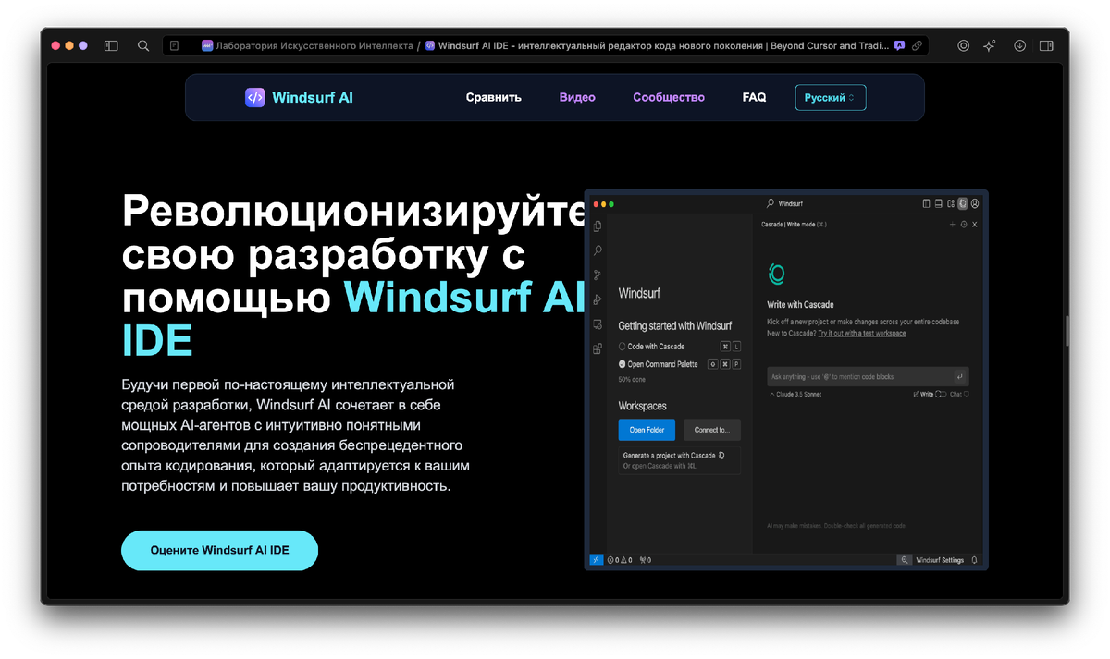This screenshot has width=1110, height=659.
Task: Close the Cascade panel with X icon
Action: [975, 225]
